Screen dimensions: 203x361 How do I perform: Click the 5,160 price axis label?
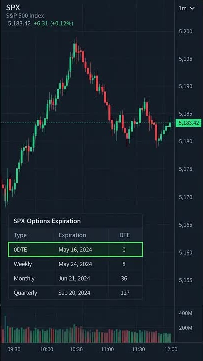(x=186, y=253)
